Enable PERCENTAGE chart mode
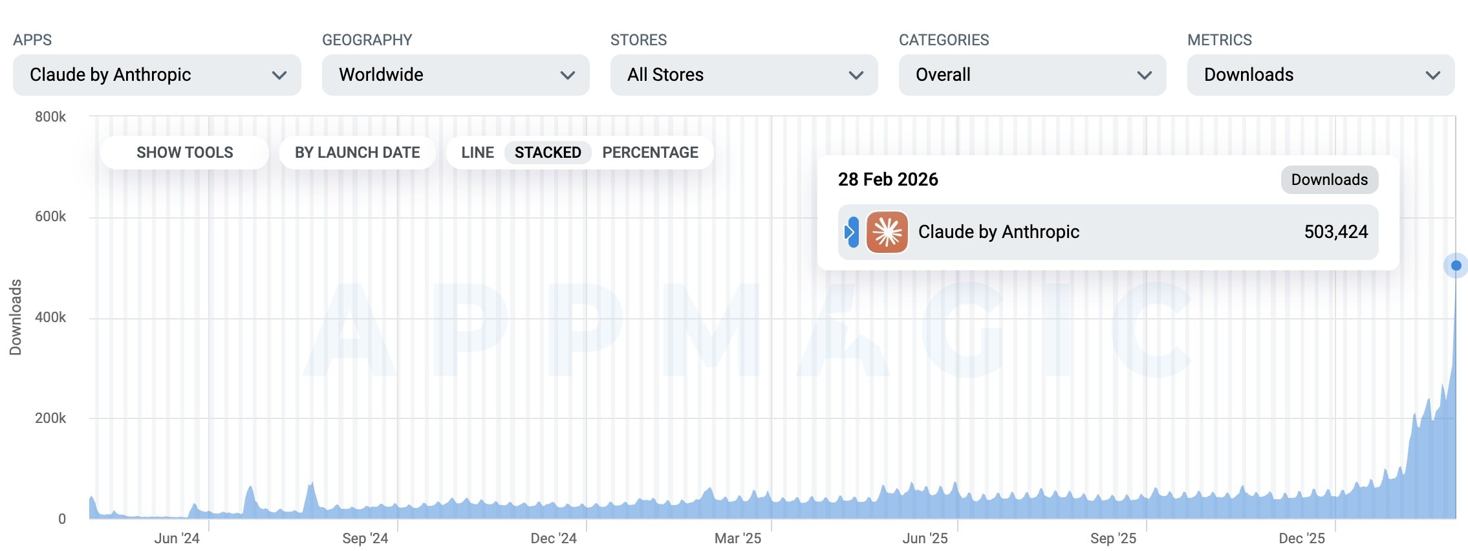The width and height of the screenshot is (1468, 551). tap(650, 153)
